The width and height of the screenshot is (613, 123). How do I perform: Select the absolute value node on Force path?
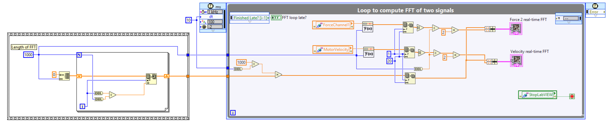point(420,28)
